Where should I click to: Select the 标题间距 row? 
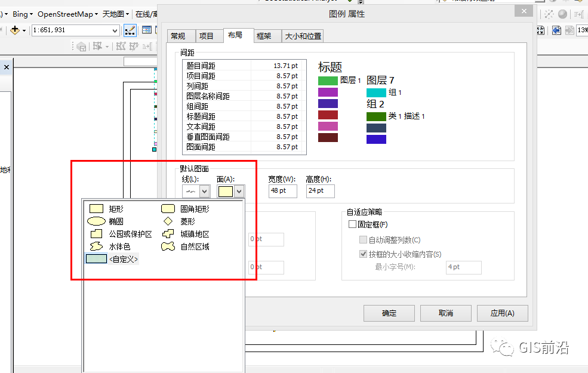click(244, 116)
